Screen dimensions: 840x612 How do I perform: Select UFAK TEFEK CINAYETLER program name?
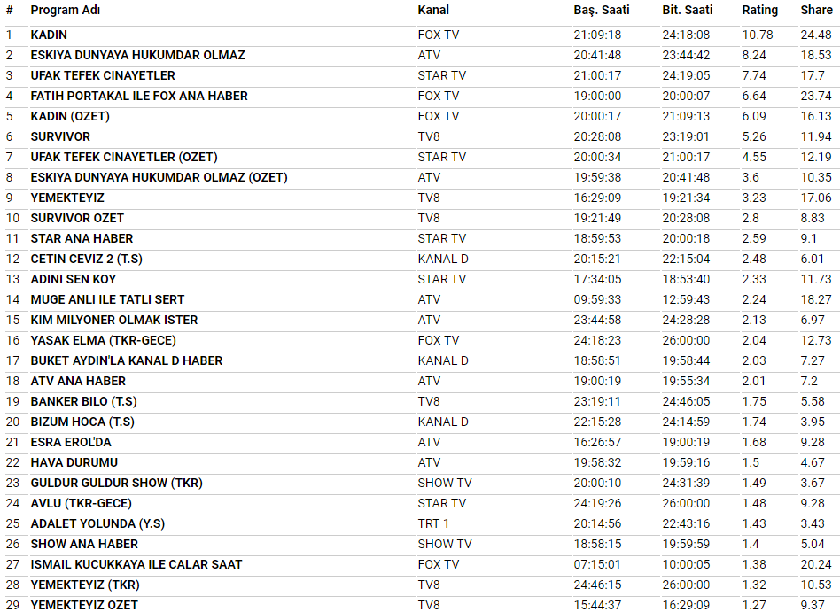[103, 75]
